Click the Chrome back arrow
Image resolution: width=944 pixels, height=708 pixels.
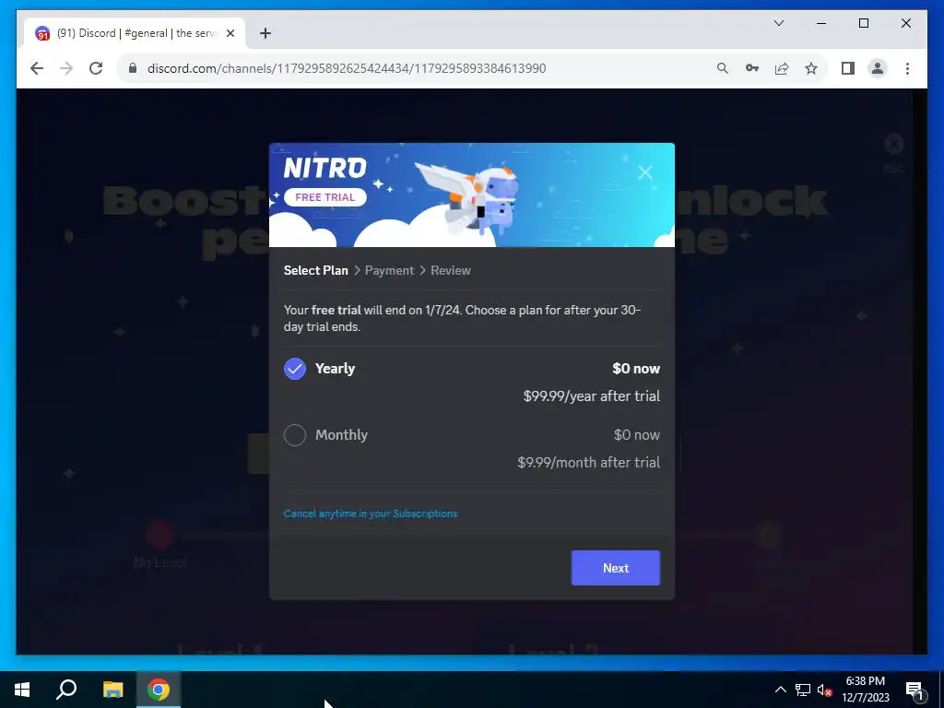click(x=37, y=68)
